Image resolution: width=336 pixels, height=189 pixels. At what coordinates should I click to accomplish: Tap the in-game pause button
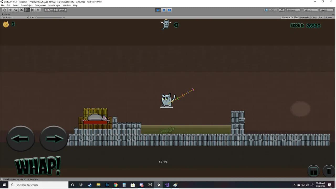[329, 171]
